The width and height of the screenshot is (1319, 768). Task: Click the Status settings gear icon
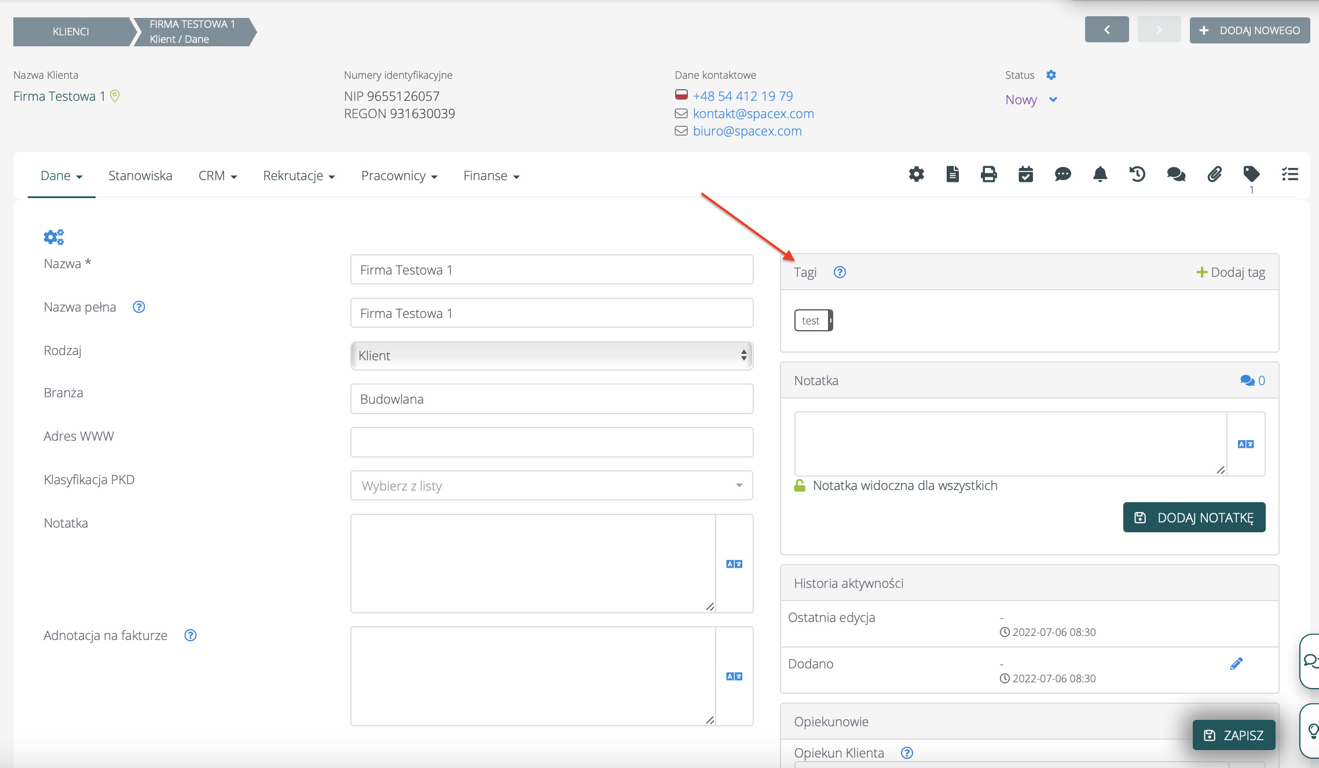[x=1051, y=75]
